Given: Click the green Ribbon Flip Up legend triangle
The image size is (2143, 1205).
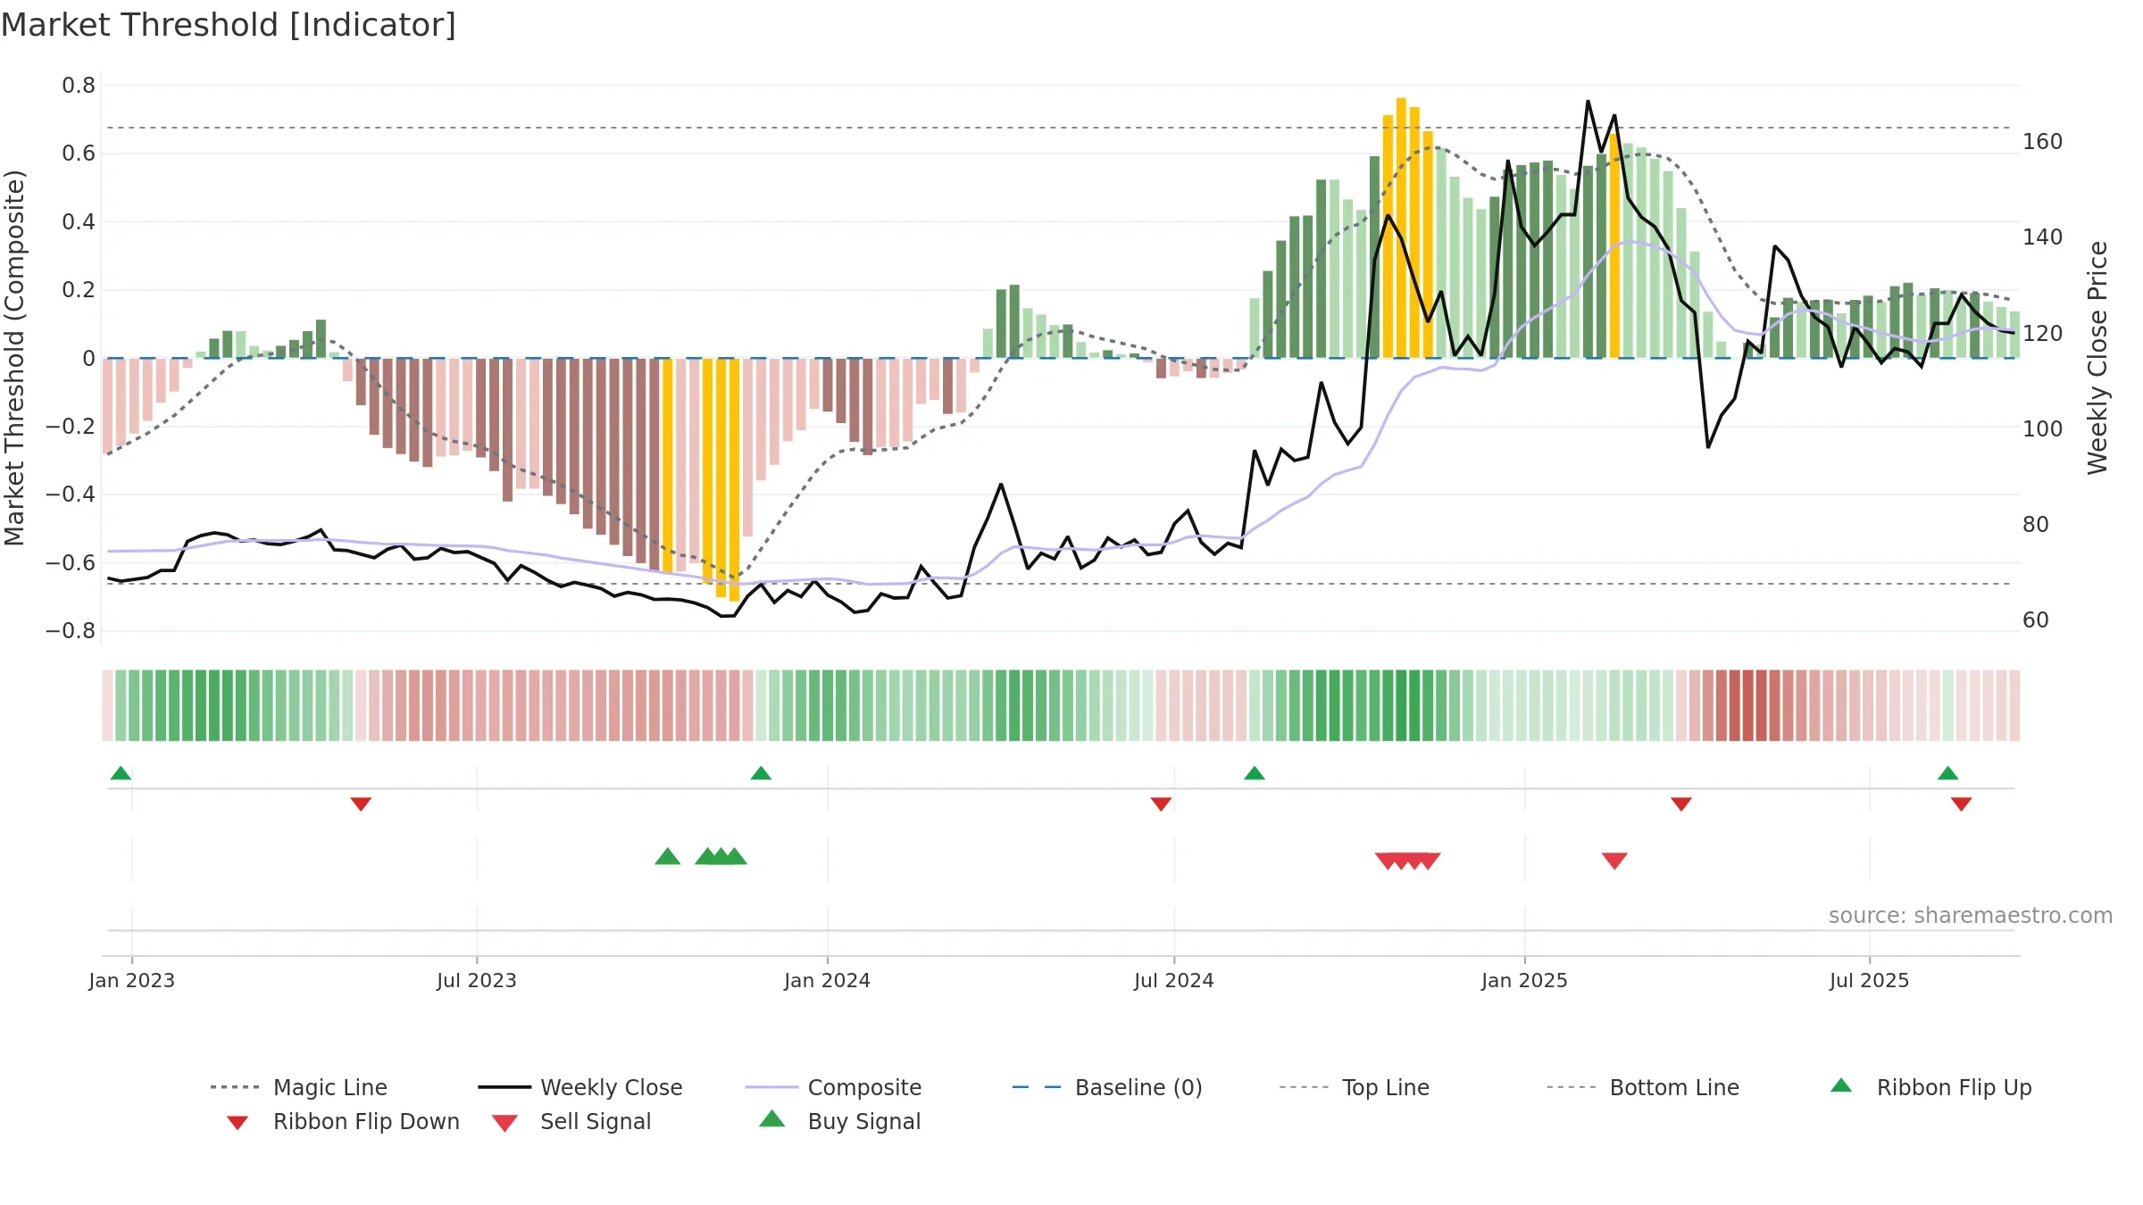Looking at the screenshot, I should (x=1841, y=1085).
